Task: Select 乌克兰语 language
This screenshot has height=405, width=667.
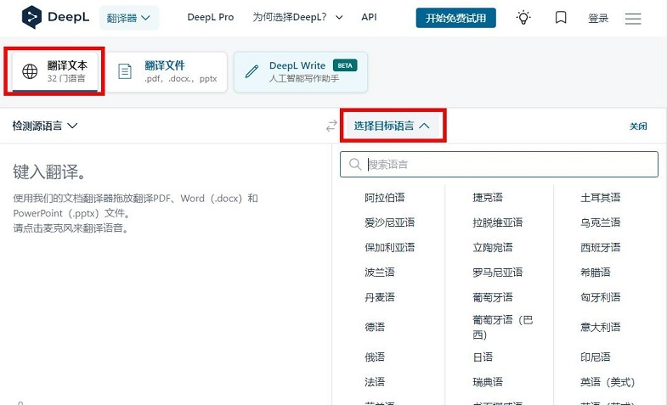Action: [600, 222]
